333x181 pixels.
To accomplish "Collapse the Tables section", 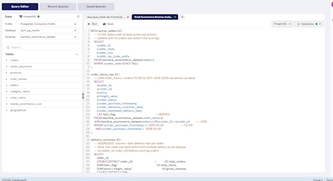I will pos(77,55).
